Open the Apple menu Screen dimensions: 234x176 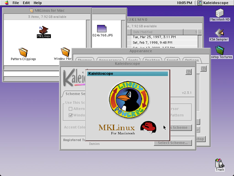pyautogui.click(x=6, y=3)
